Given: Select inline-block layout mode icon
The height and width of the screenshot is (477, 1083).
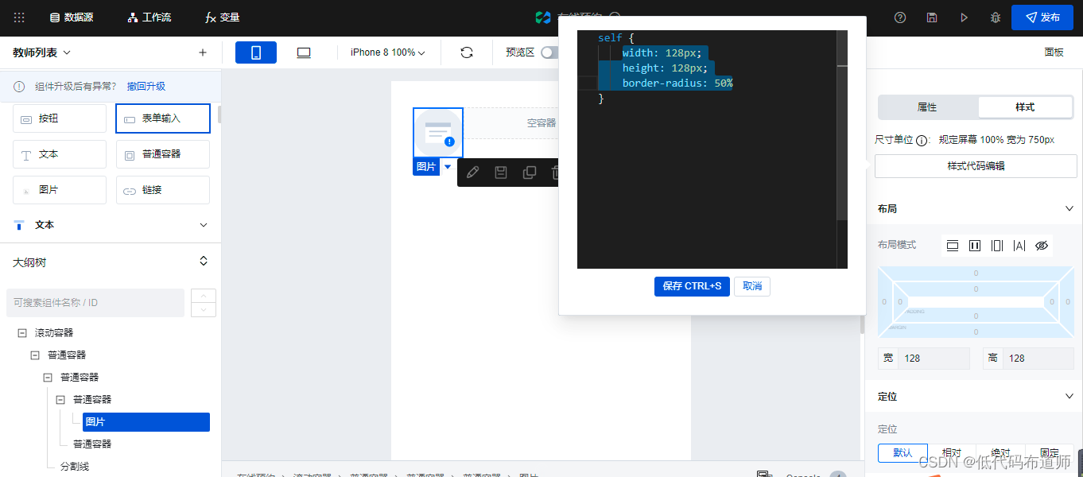Looking at the screenshot, I should [975, 246].
